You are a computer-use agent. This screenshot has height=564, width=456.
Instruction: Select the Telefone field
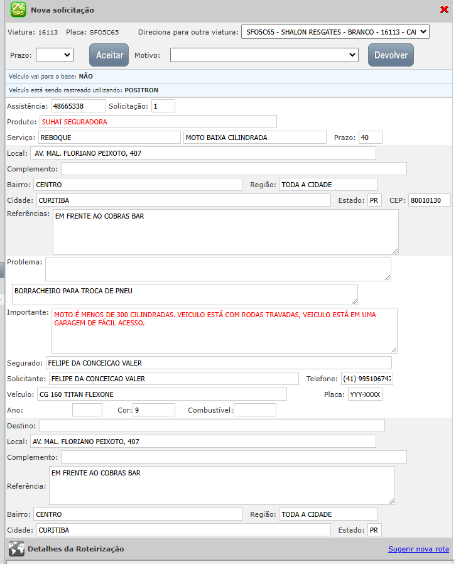click(367, 379)
